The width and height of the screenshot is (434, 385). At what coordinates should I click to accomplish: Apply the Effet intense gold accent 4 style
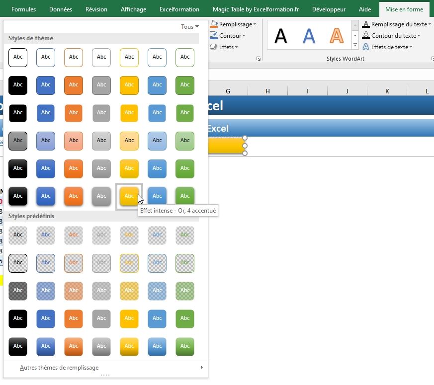pyautogui.click(x=129, y=196)
